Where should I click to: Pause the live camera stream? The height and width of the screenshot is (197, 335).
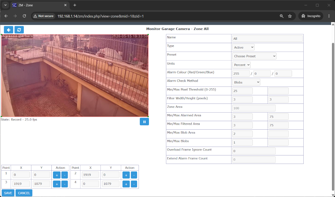[144, 122]
